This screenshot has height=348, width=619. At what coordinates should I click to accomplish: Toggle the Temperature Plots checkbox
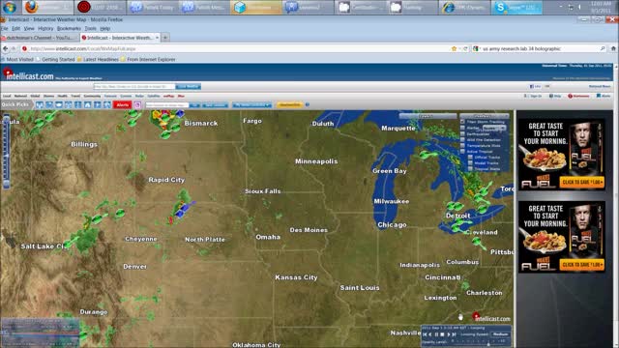pyautogui.click(x=463, y=146)
